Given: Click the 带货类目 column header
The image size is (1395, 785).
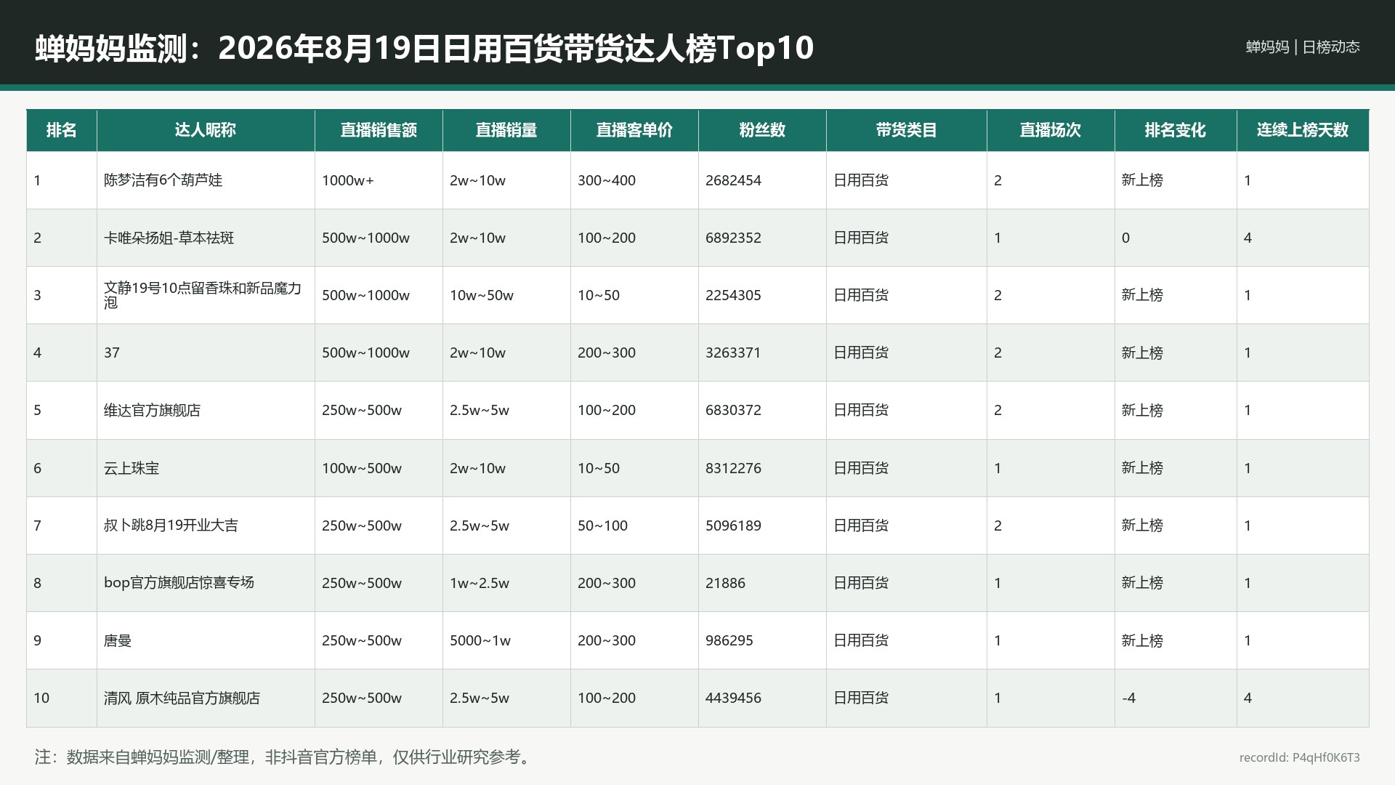Looking at the screenshot, I should coord(906,130).
